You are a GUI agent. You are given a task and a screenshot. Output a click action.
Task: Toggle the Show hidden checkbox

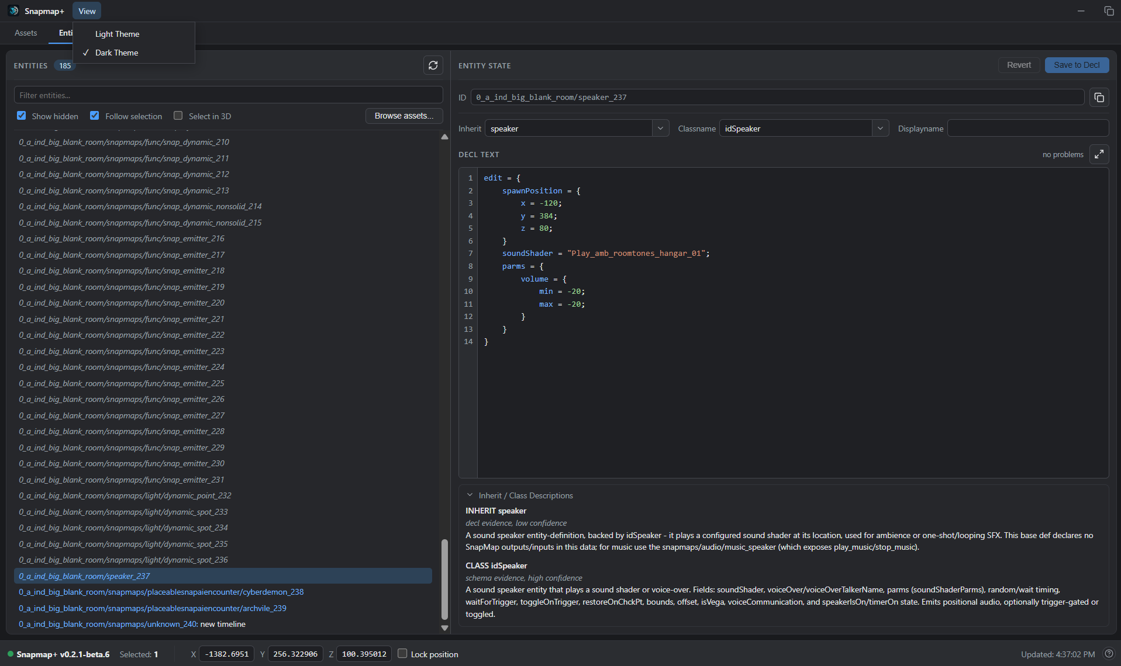click(22, 116)
